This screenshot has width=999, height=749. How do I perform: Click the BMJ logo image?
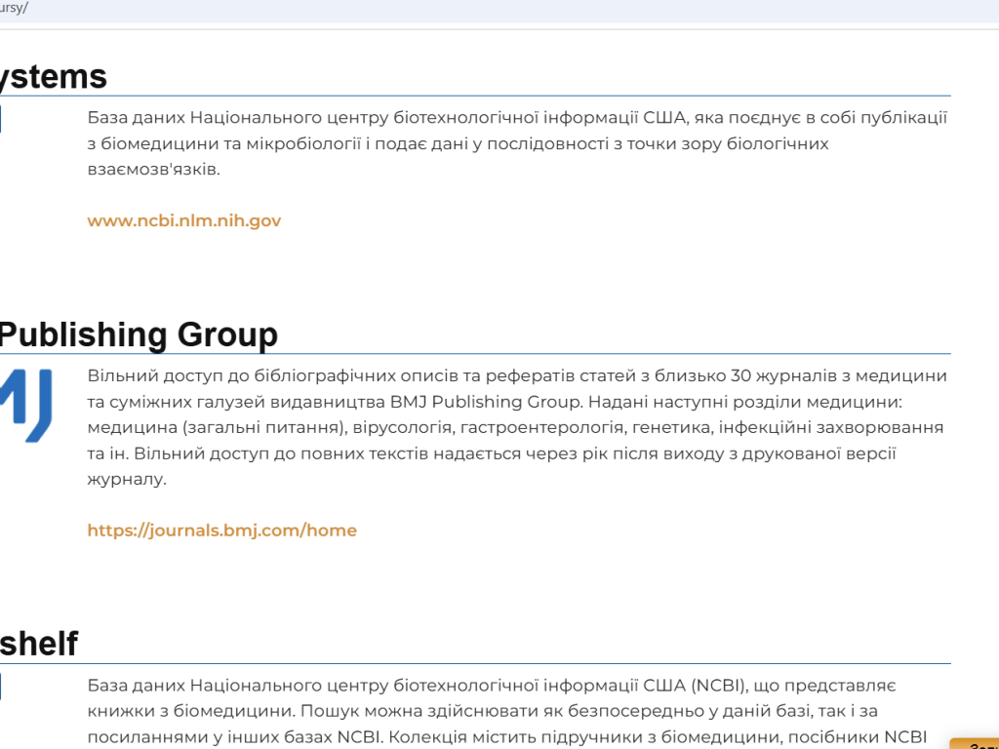25,405
